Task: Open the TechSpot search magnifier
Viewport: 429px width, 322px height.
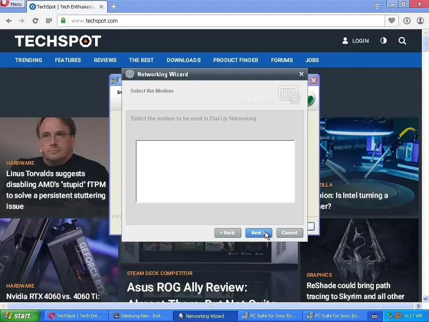Action: 402,41
